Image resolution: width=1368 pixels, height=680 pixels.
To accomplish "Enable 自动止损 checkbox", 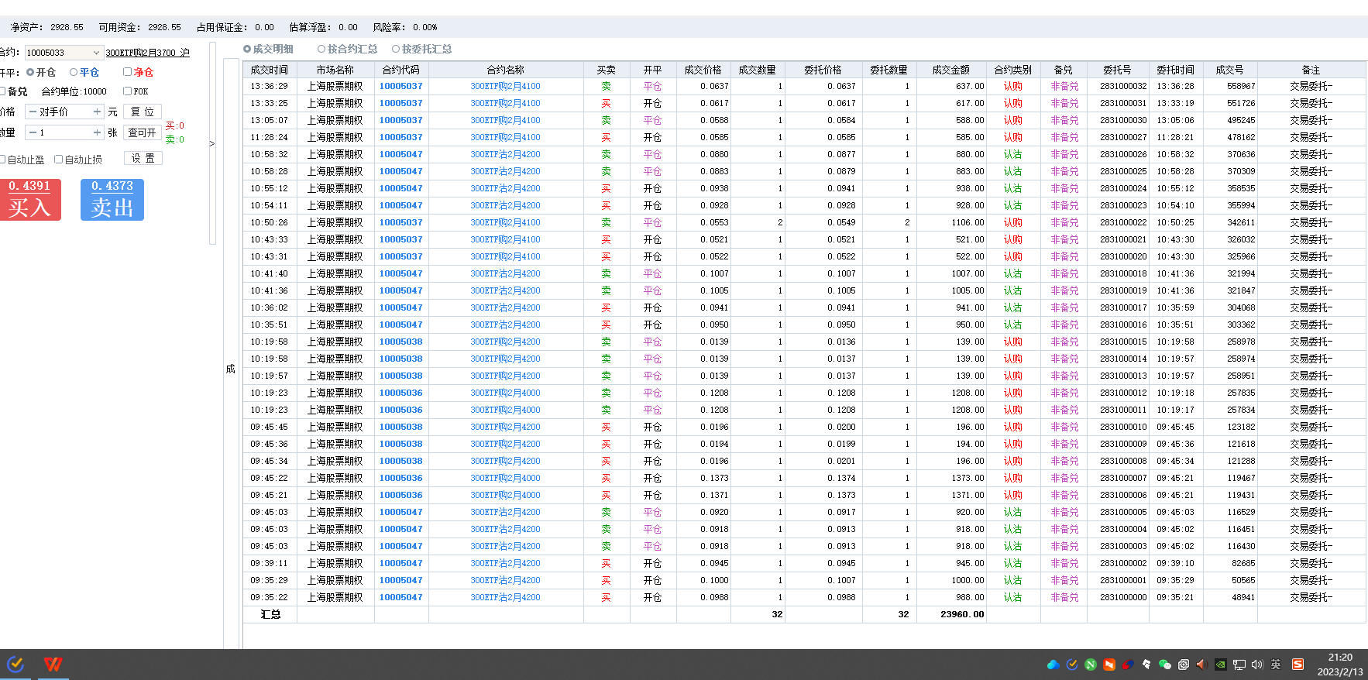I will pos(59,160).
